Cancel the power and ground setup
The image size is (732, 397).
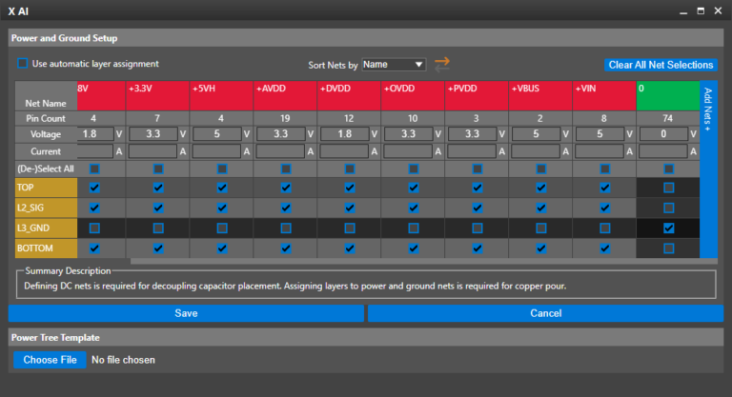tap(545, 313)
